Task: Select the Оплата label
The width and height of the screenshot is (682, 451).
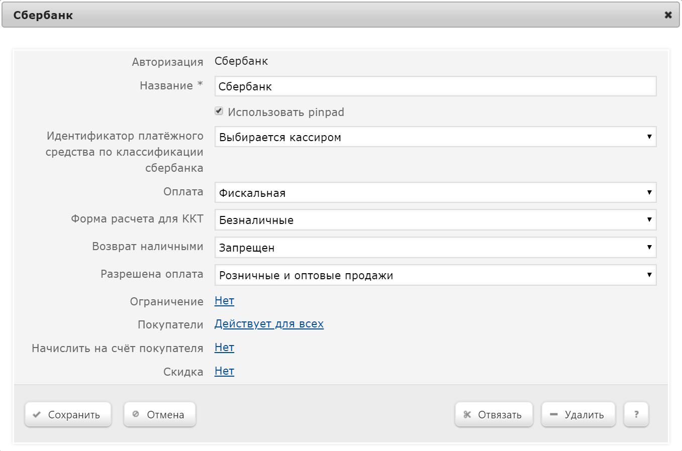Action: pyautogui.click(x=183, y=192)
